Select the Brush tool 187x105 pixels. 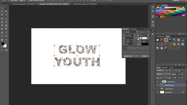click(6, 19)
